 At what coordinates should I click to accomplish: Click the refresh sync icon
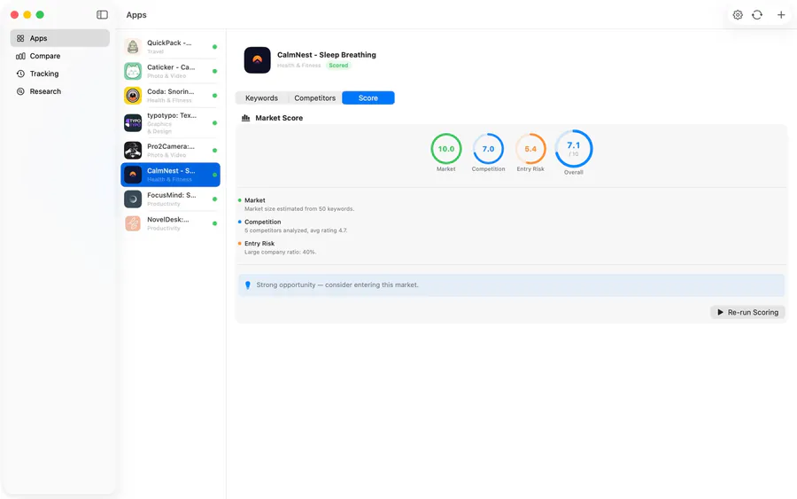coord(757,15)
